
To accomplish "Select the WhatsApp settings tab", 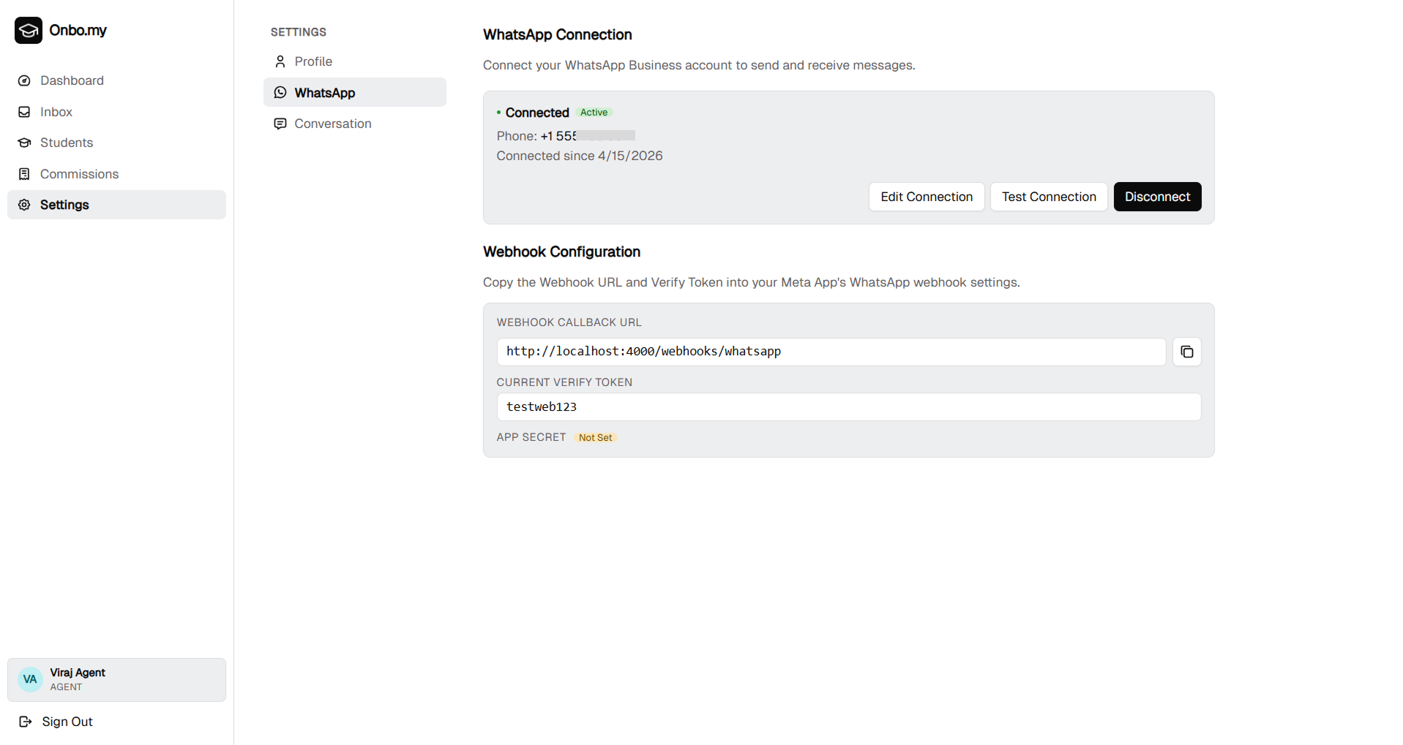I will click(x=354, y=92).
